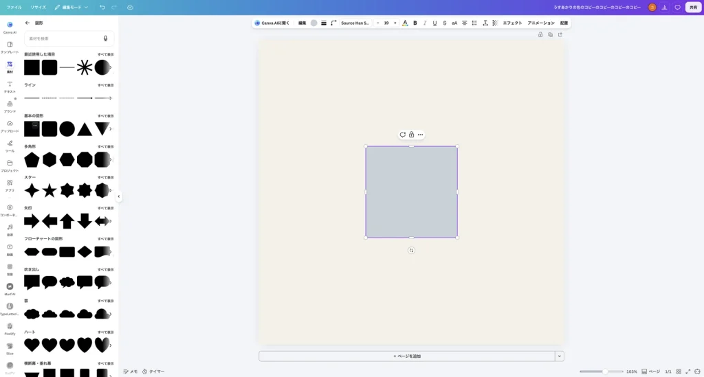Show all 多角形 shapes

click(x=105, y=146)
